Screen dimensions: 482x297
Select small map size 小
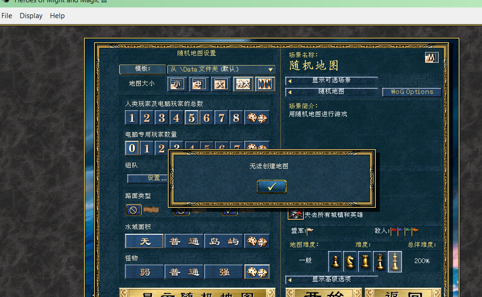coord(176,84)
